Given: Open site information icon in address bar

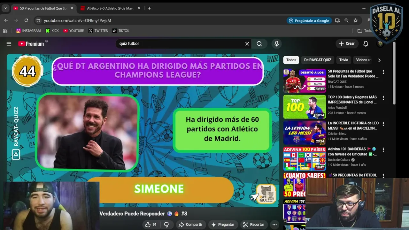Looking at the screenshot, I should coord(38,20).
